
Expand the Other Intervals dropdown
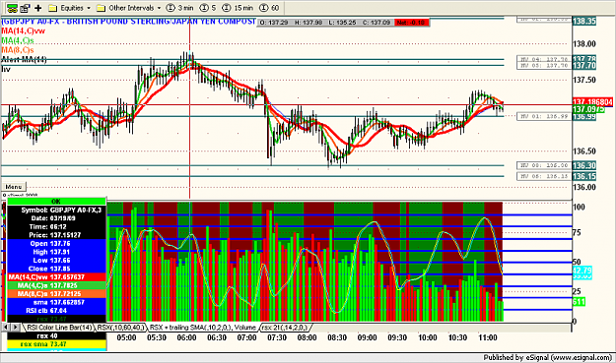(128, 8)
